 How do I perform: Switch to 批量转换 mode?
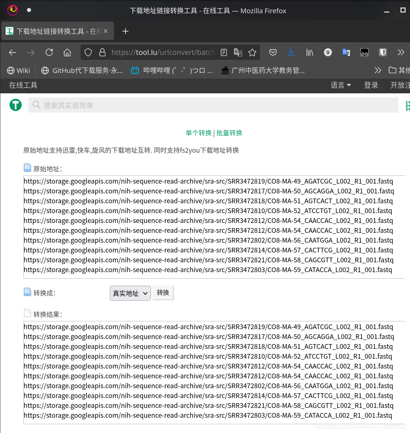tap(229, 133)
